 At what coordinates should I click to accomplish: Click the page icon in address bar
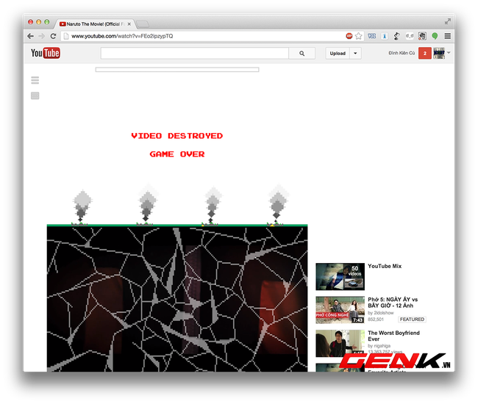tap(66, 36)
